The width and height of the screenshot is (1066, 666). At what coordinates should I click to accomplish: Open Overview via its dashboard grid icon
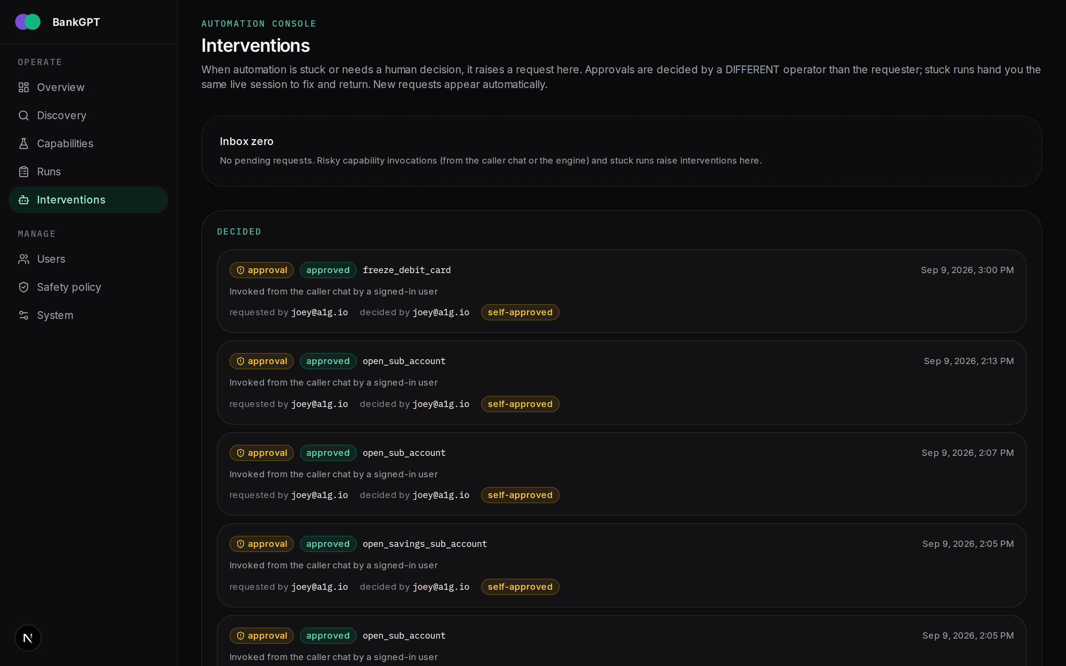24,87
